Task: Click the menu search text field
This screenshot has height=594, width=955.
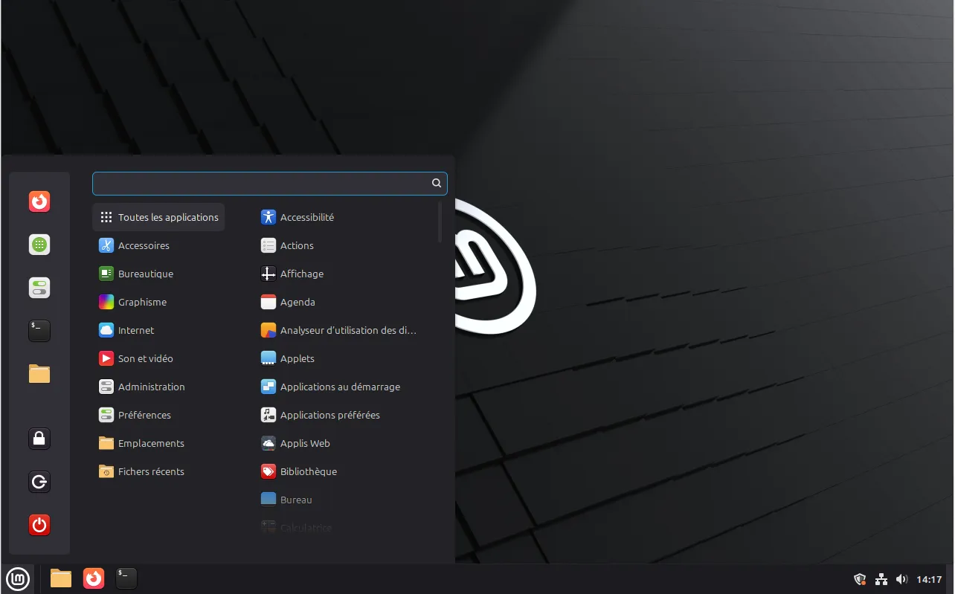Action: 260,183
